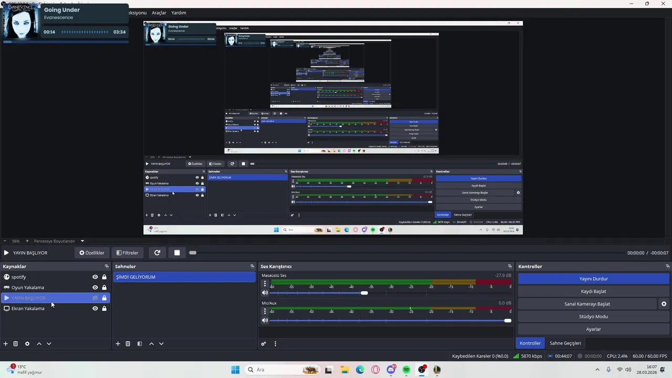Open Discord from the taskbar
The height and width of the screenshot is (378, 672).
click(x=391, y=370)
